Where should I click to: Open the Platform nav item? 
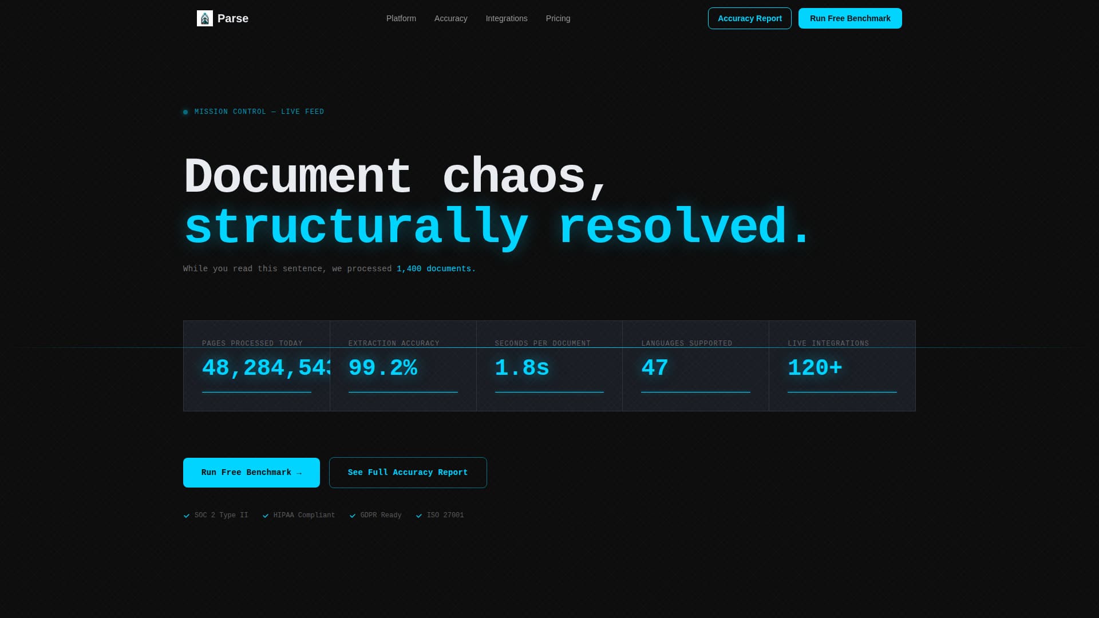point(401,18)
